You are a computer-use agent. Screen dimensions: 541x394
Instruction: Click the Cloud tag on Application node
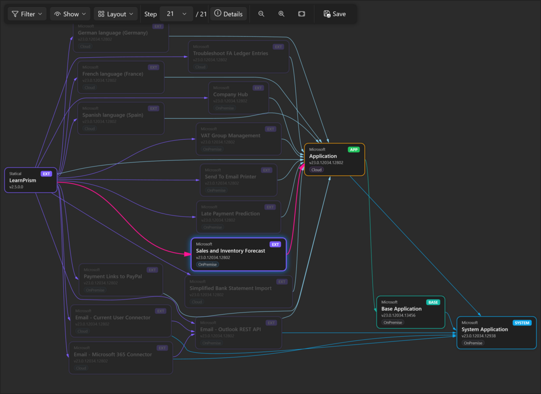coord(316,170)
